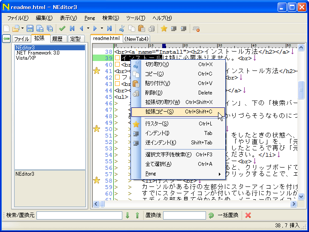The image size is (309, 232).
Task: Toggle line star in the toolbar
Action: coord(164,29)
